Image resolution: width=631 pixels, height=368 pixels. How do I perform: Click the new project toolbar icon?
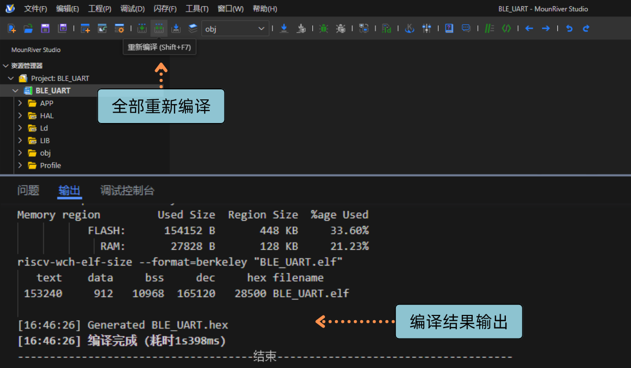point(85,28)
